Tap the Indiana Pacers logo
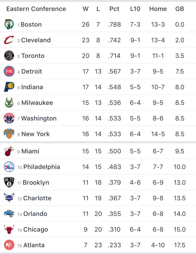The height and width of the screenshot is (254, 196). (x=9, y=87)
